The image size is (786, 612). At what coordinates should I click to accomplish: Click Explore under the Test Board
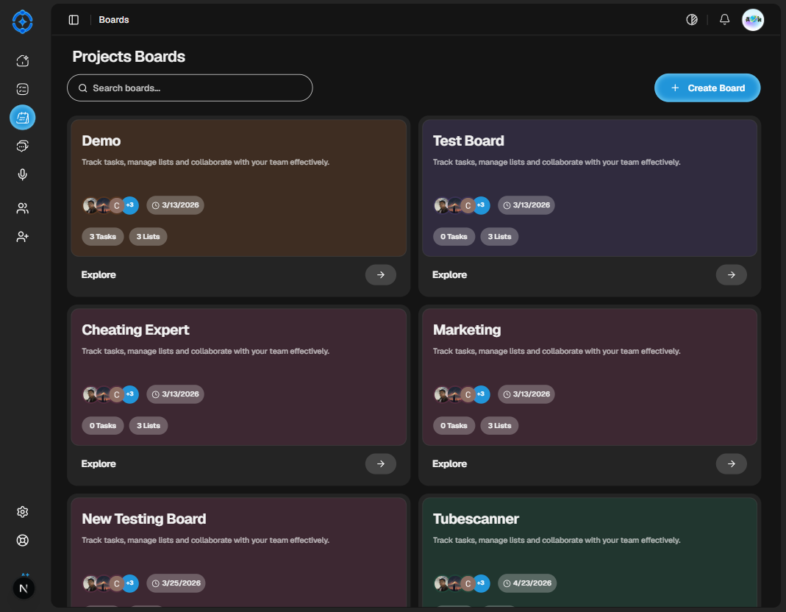450,275
